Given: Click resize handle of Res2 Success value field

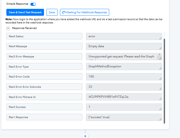Looking at the screenshot, I should [160, 109].
